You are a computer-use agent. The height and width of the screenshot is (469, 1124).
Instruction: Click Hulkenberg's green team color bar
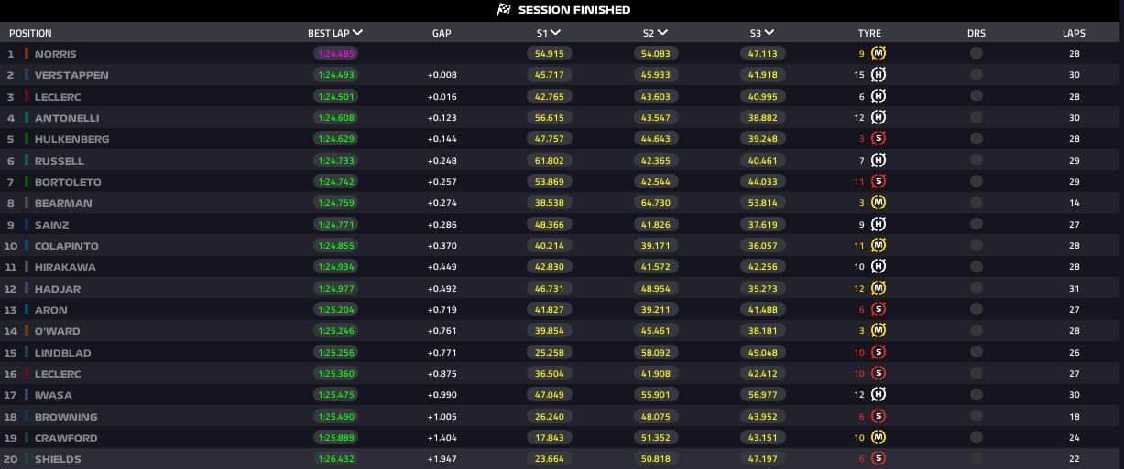27,139
